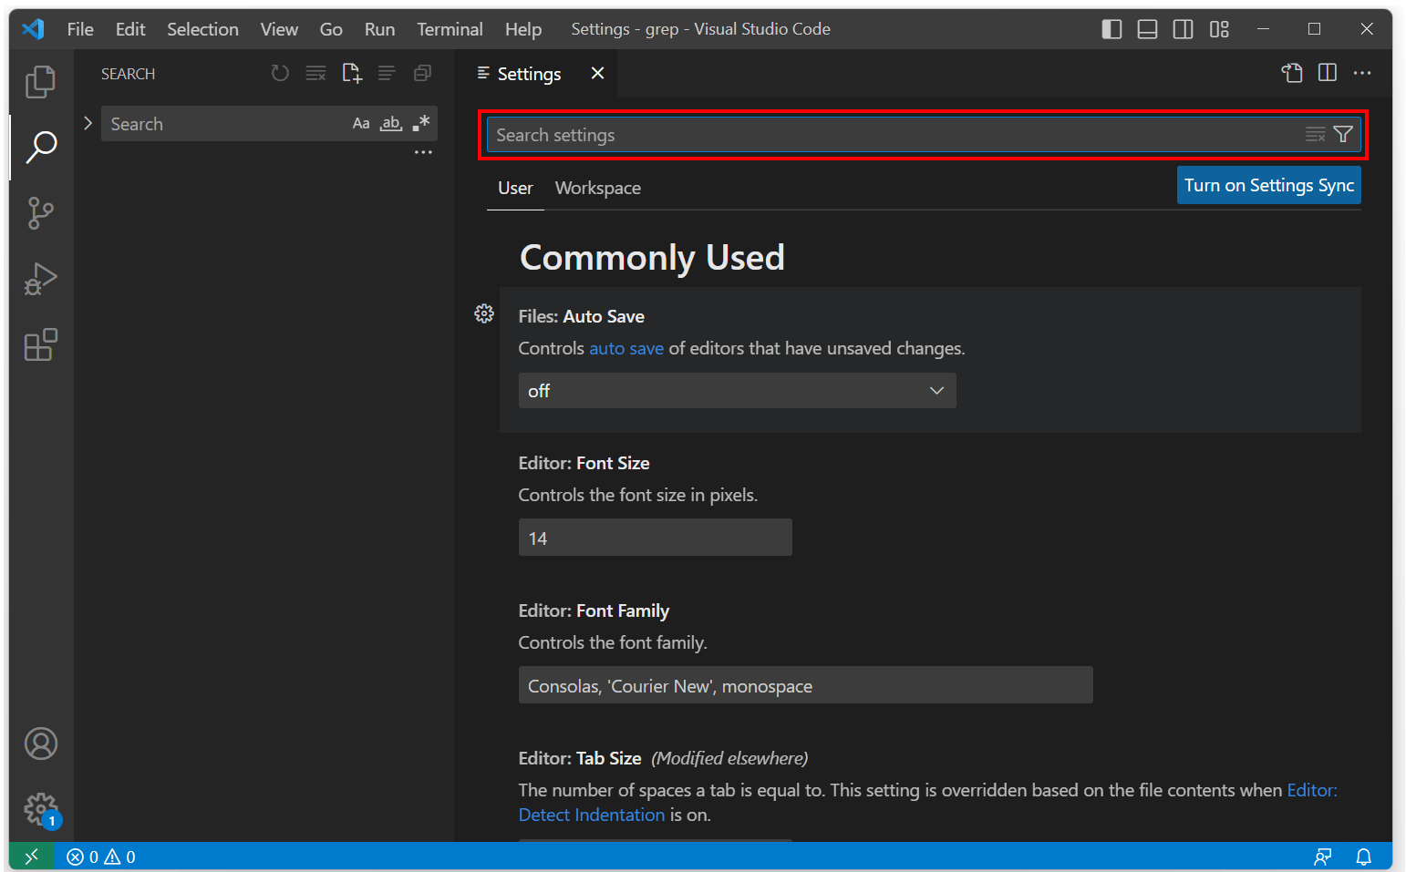Open the Extensions view
The width and height of the screenshot is (1406, 872).
[x=40, y=344]
